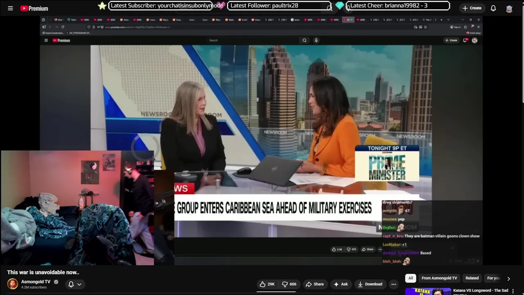The image size is (524, 295).
Task: Click the title This war is unavoidable now..
Action: [43, 272]
